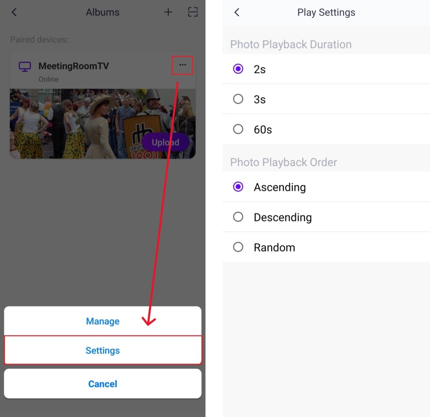
Task: Open the MeetingRoomTV three-dot menu
Action: (182, 65)
